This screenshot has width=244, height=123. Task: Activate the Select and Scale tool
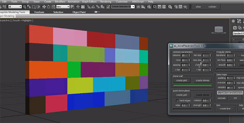point(53,7)
